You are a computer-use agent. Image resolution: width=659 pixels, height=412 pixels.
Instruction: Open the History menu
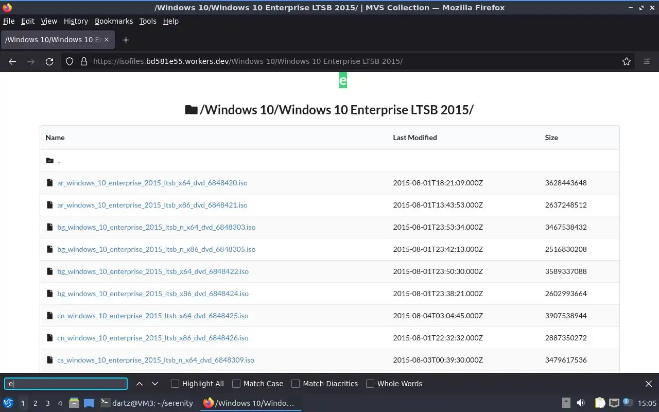[x=76, y=21]
